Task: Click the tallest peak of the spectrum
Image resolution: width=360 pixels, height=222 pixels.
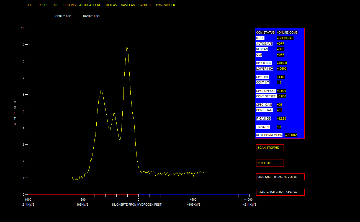Action: tap(127, 47)
